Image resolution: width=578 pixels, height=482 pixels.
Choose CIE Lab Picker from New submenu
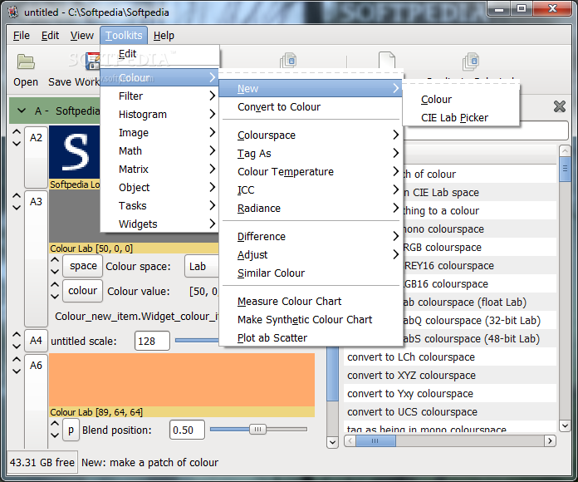(x=454, y=118)
